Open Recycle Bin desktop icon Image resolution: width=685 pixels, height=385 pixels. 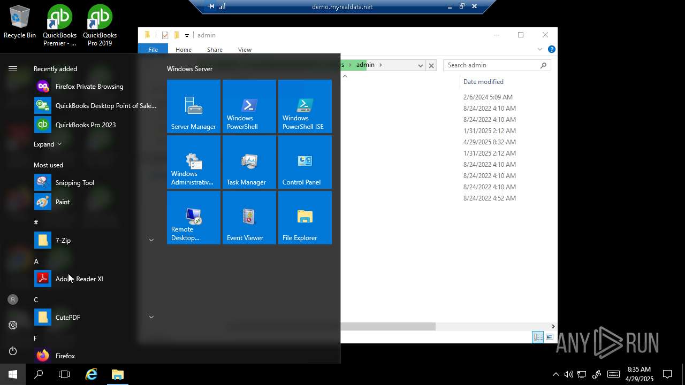[20, 22]
